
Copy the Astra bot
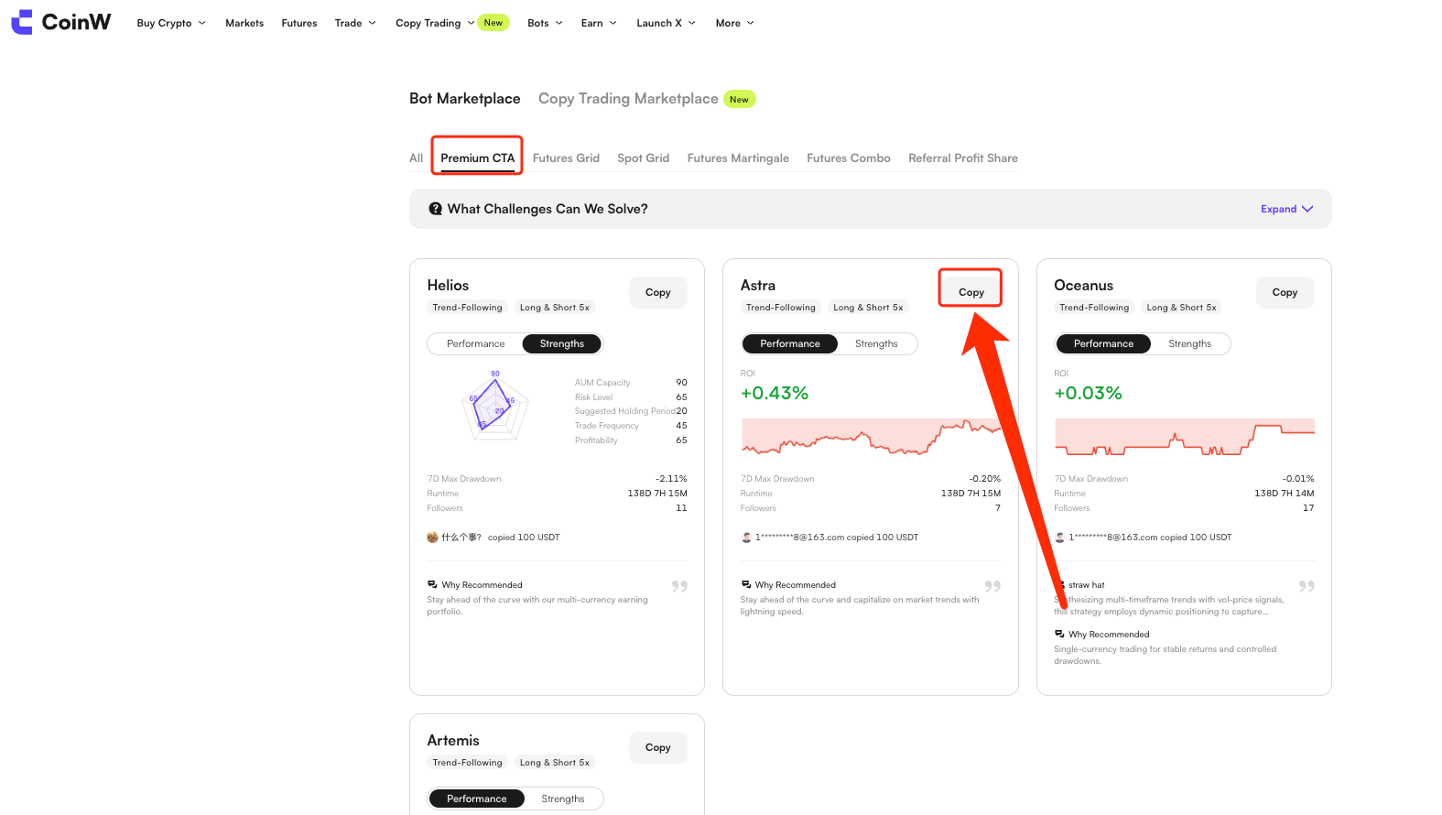click(x=971, y=292)
